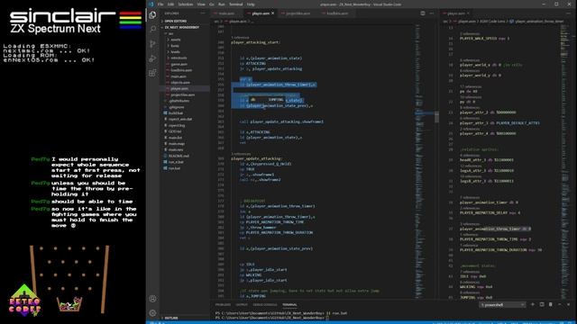Screen dimensions: 577x324
Task: Open build.bat in the explorer
Action: (185, 113)
